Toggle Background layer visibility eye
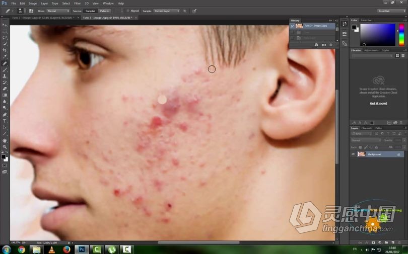Image resolution: width=408 pixels, height=254 pixels. 353,154
